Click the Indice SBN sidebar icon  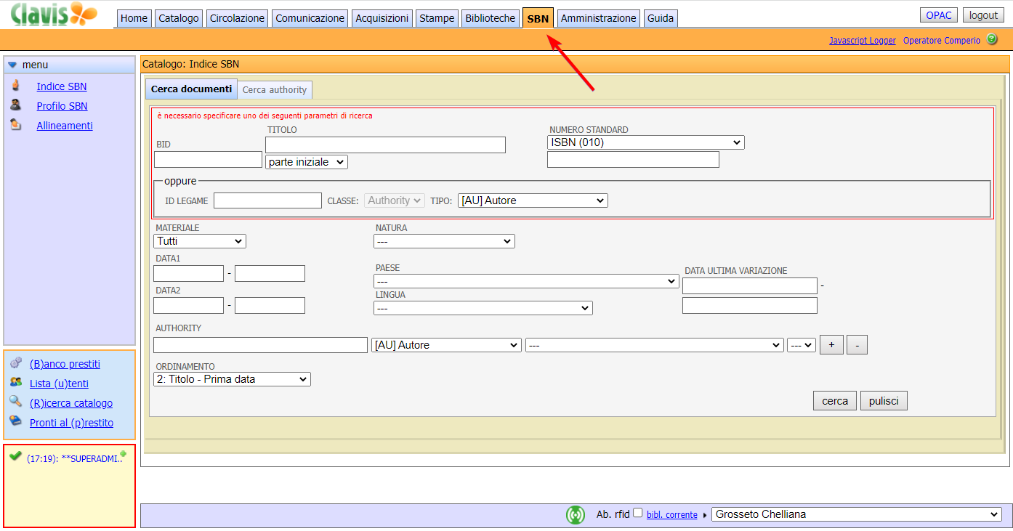[x=15, y=86]
